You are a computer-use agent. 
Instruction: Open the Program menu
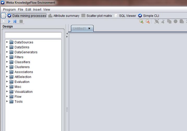(x=9, y=10)
